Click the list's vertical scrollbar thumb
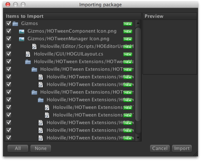This screenshot has height=161, width=201. pos(138,74)
